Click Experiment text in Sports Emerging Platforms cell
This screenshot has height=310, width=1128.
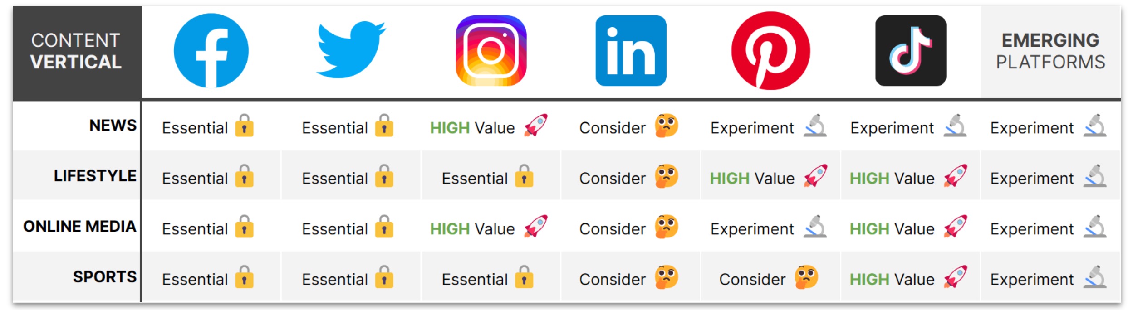point(1032,280)
